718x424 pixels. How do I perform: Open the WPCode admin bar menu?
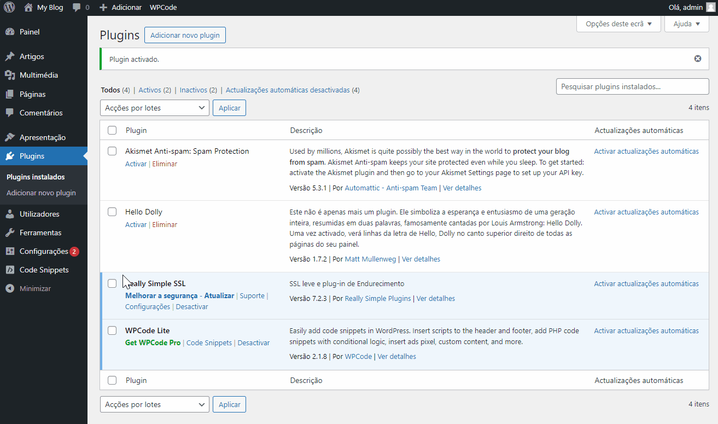(163, 8)
